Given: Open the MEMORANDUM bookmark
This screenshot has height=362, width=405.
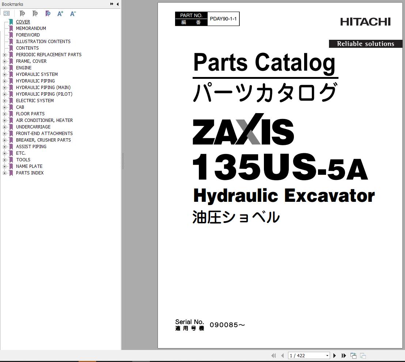Looking at the screenshot, I should [31, 28].
